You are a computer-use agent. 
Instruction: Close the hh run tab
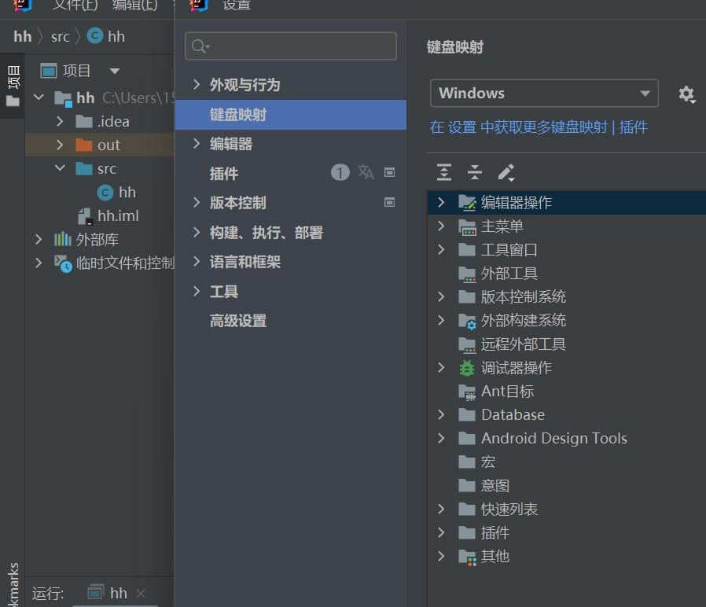coord(141,593)
